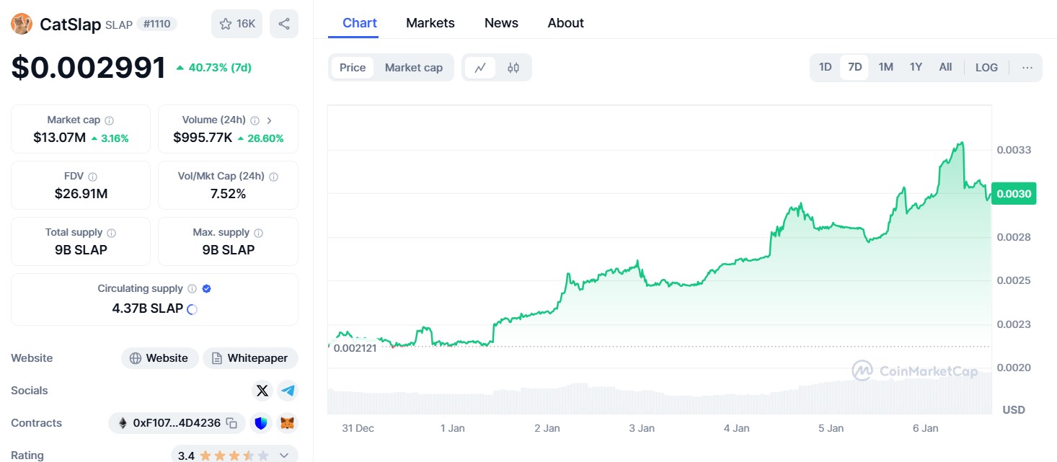Open the News tab
This screenshot has height=462, width=1057.
501,23
